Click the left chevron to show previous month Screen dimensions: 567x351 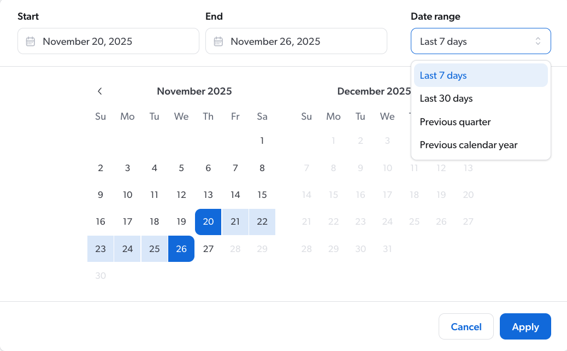pos(100,91)
